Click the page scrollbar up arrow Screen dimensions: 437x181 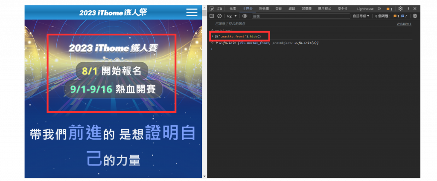(204, 7)
